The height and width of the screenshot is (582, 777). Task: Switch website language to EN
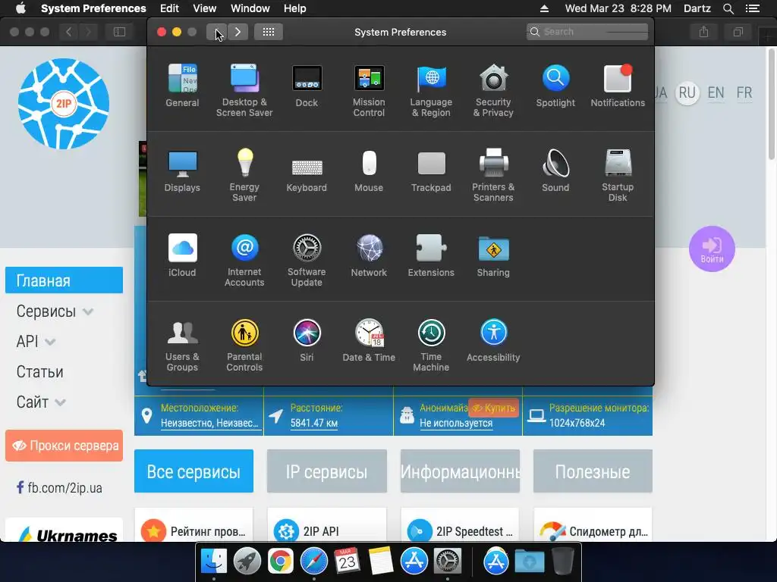716,92
